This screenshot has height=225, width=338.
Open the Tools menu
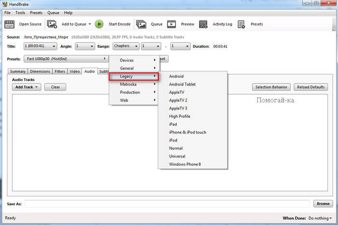click(x=20, y=13)
